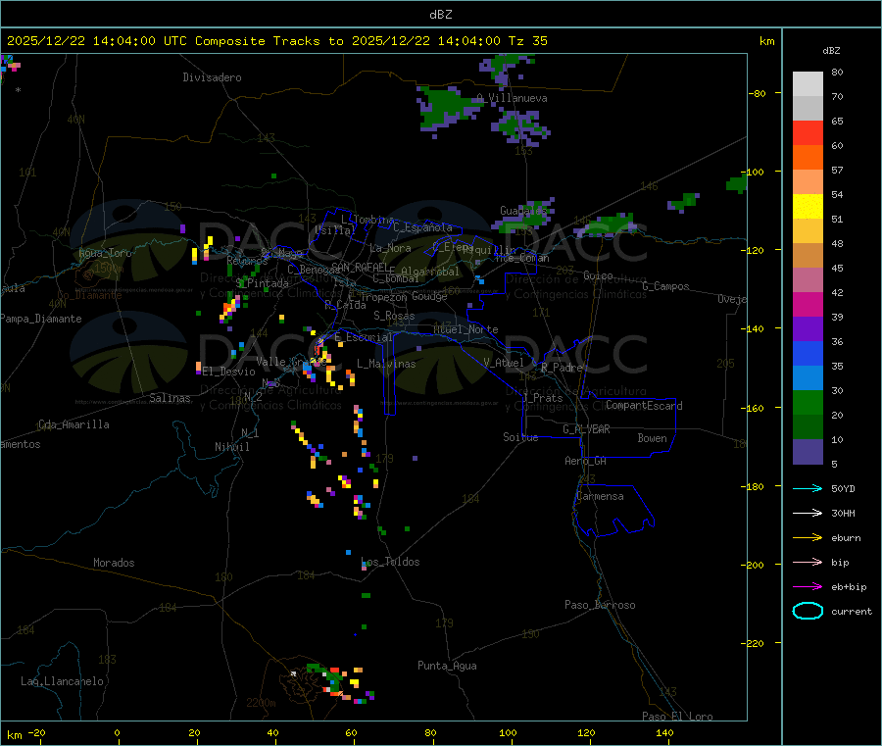Click the 'Paso_El_Loro' map label

coord(677,717)
